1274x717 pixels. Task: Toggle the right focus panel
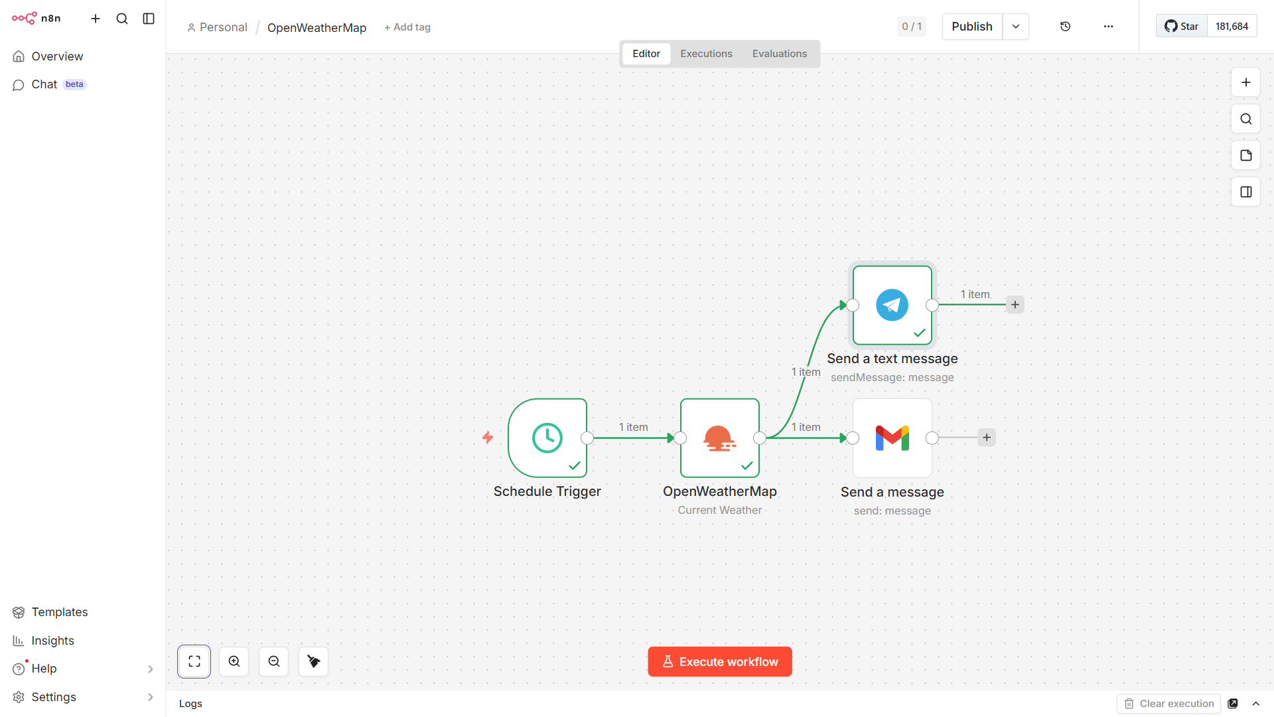pyautogui.click(x=1245, y=192)
